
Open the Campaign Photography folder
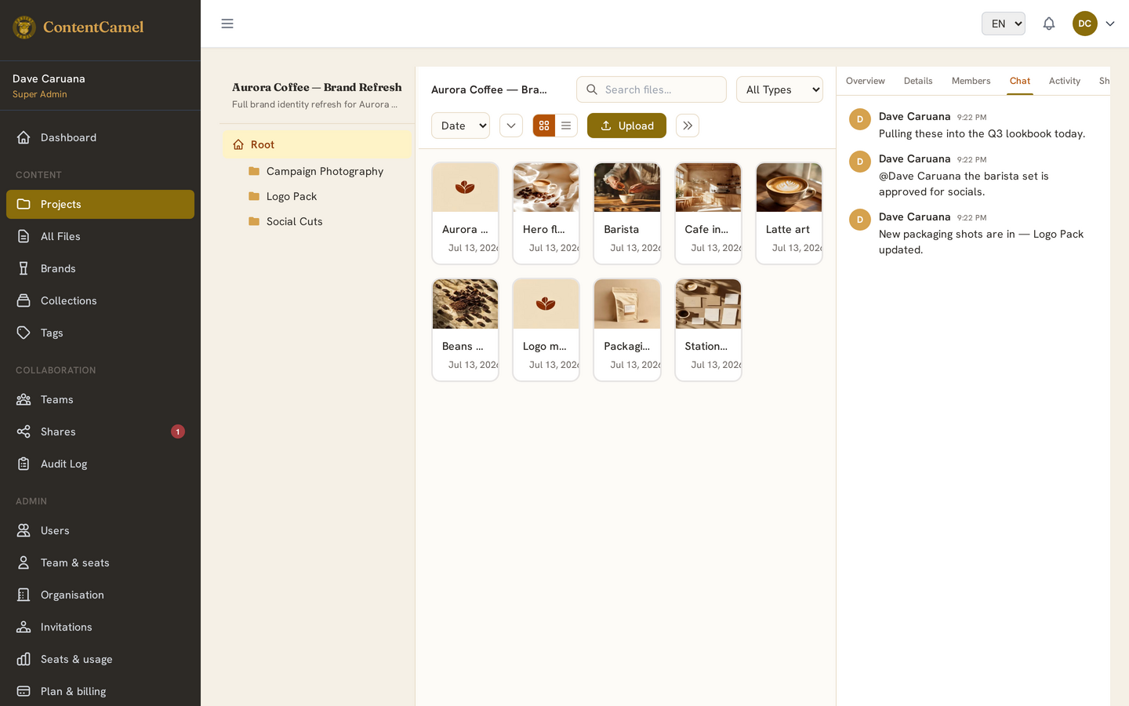317,171
